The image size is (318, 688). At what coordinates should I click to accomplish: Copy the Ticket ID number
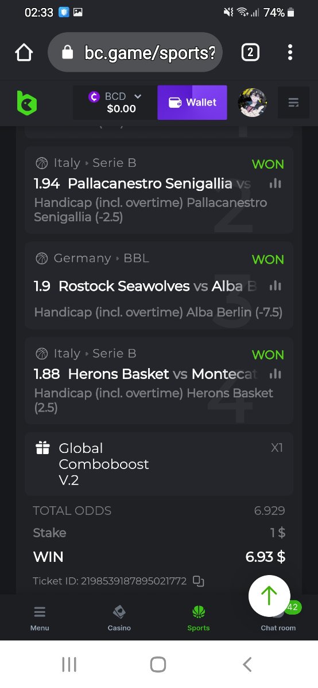(199, 581)
